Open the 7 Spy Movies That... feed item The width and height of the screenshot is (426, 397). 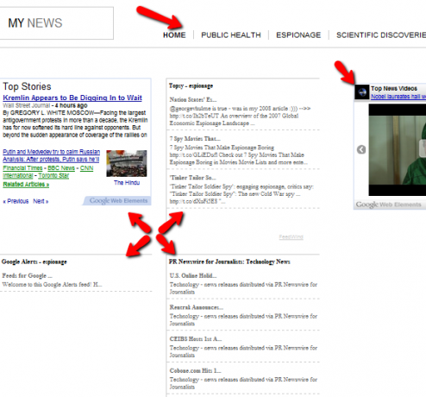coord(195,138)
